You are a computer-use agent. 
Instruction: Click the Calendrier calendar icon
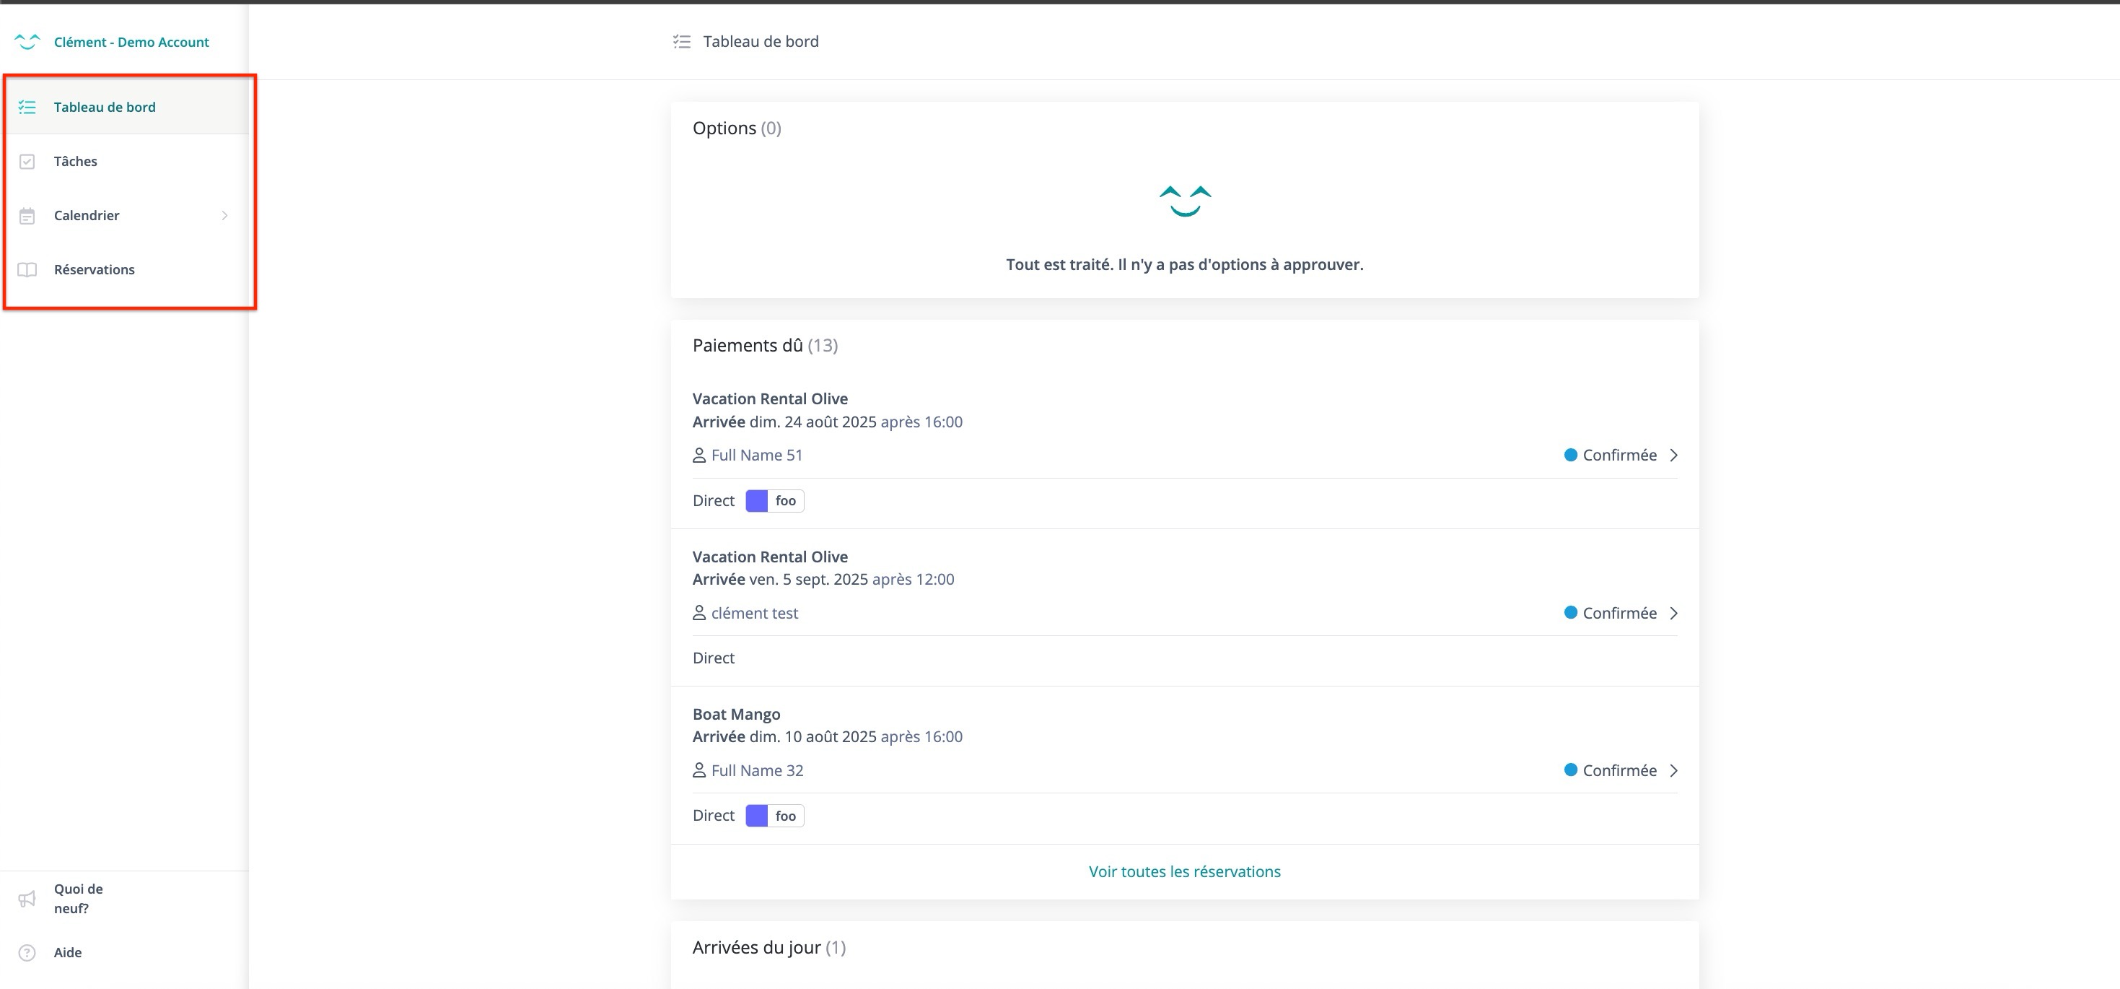pos(27,216)
